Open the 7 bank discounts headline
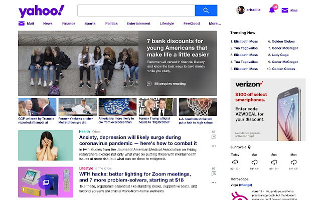This screenshot has height=200, width=321. (x=178, y=48)
